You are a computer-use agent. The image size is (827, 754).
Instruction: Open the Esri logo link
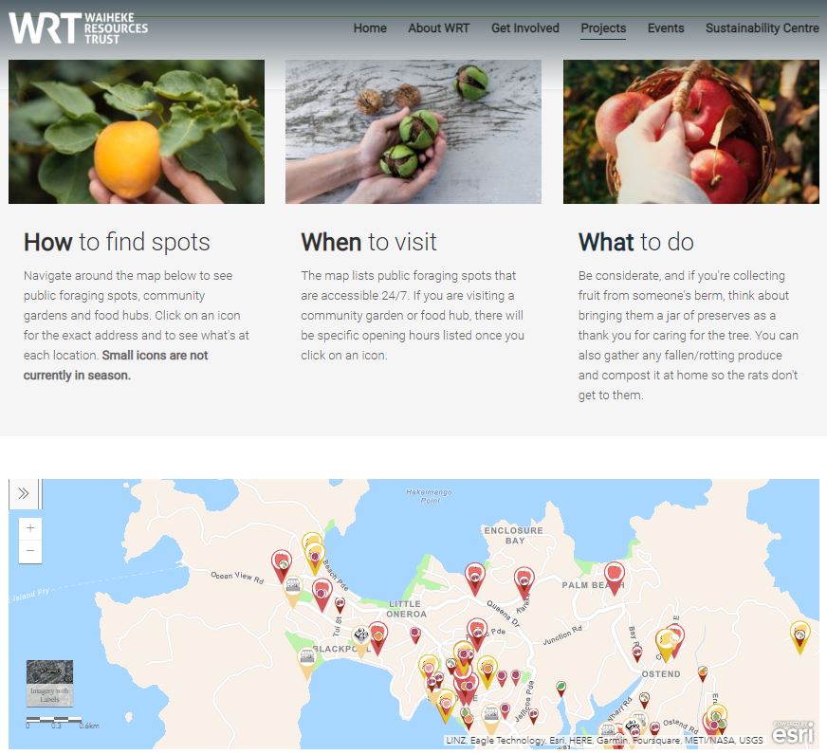coord(793,732)
